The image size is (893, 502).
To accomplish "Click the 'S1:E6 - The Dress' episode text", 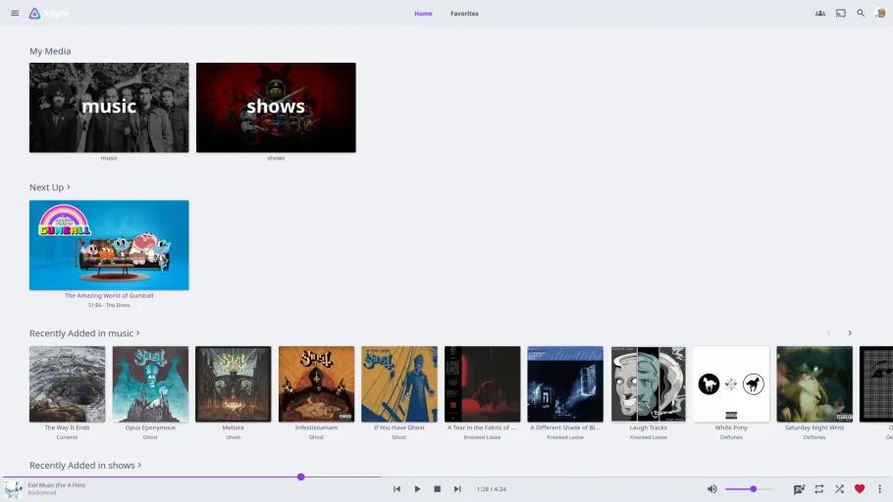I will coord(109,305).
